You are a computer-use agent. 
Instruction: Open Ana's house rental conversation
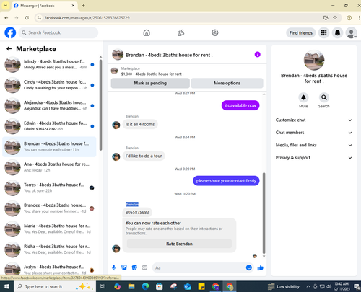(49, 167)
